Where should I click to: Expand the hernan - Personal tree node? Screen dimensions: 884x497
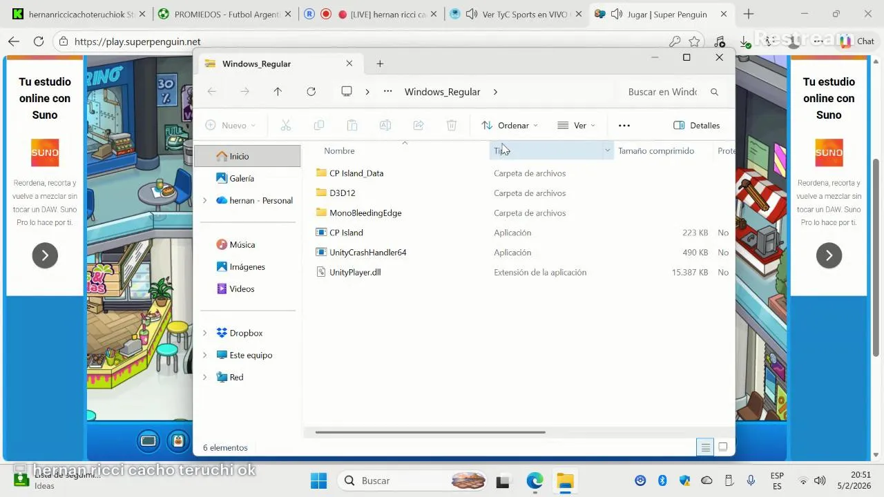(x=204, y=200)
